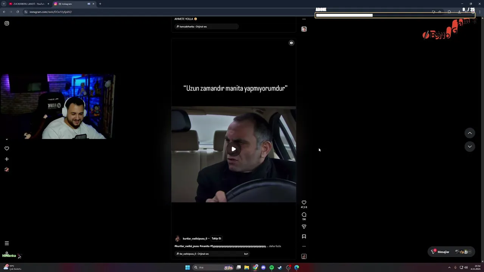Open the profile avatar in left sidebar
484x272 pixels.
[7, 170]
